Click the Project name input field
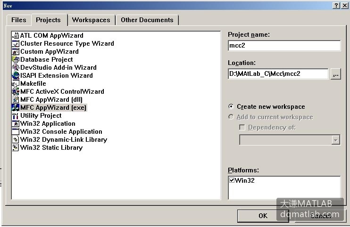 pos(284,45)
